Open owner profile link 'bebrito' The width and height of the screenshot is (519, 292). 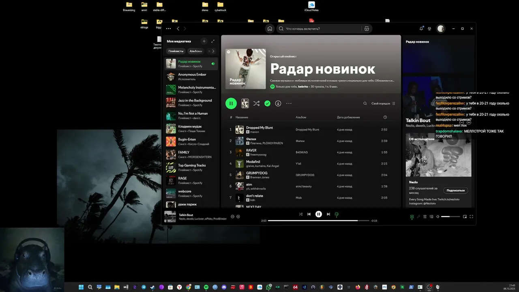pyautogui.click(x=303, y=86)
